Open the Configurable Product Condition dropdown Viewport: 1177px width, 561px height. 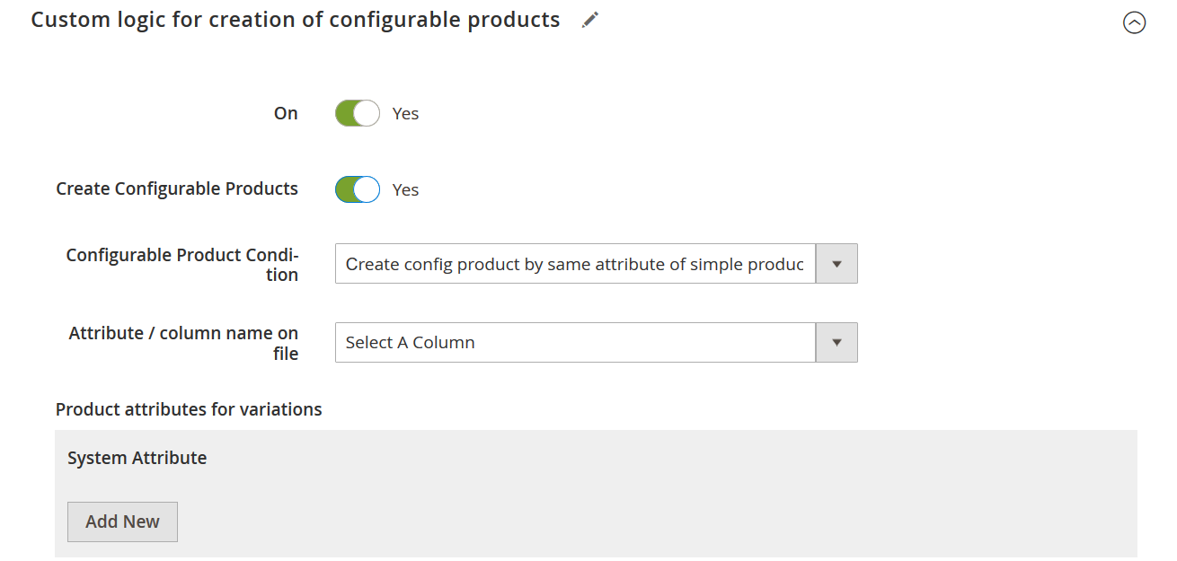point(575,264)
